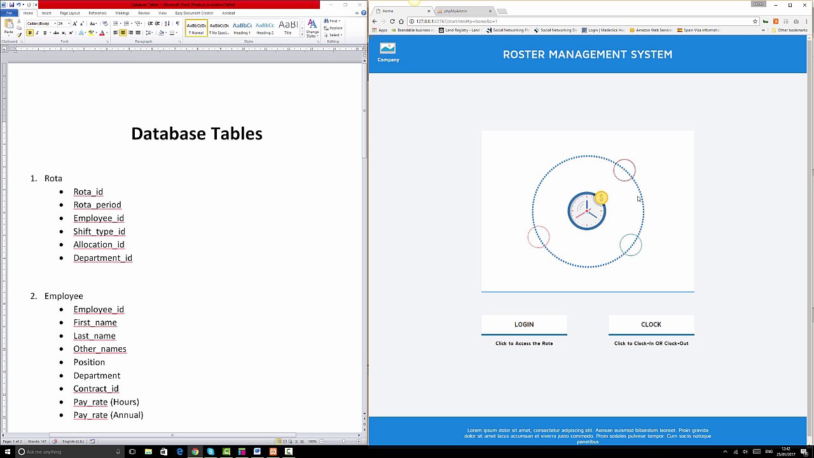This screenshot has width=814, height=458.
Task: Apply the Heading 1 style
Action: [x=242, y=29]
